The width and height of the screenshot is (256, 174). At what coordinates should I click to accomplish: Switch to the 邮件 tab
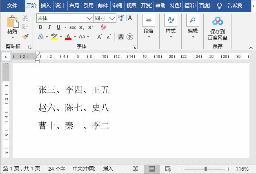point(103,6)
